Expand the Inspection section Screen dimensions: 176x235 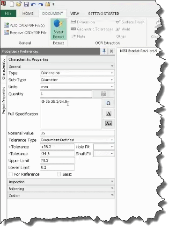pos(61,182)
